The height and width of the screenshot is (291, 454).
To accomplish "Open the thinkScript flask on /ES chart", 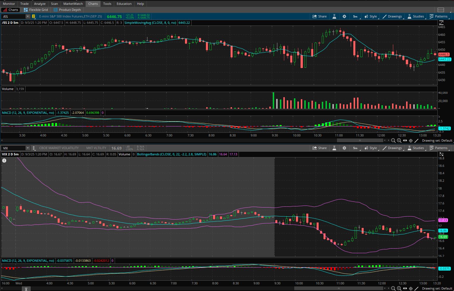I will tap(334, 16).
